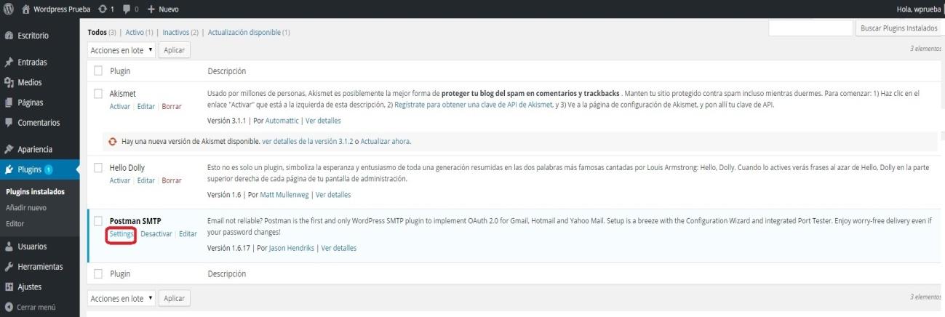The height and width of the screenshot is (317, 945).
Task: Select Plugins instalados submenu
Action: (35, 192)
